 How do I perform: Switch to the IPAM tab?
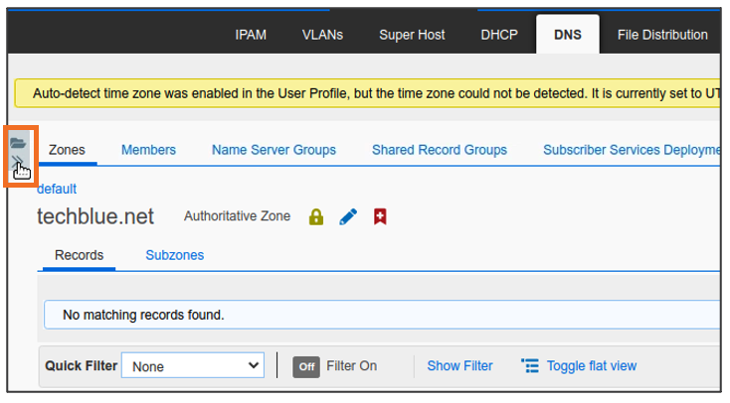click(x=251, y=35)
